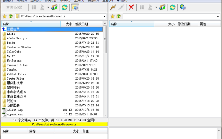Image resolution: width=222 pixels, height=139 pixels.
Task: Click the local list scrollbar up arrow
Action: tap(105, 23)
